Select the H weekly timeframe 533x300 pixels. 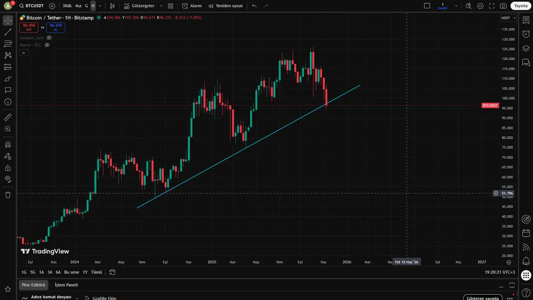tap(93, 6)
